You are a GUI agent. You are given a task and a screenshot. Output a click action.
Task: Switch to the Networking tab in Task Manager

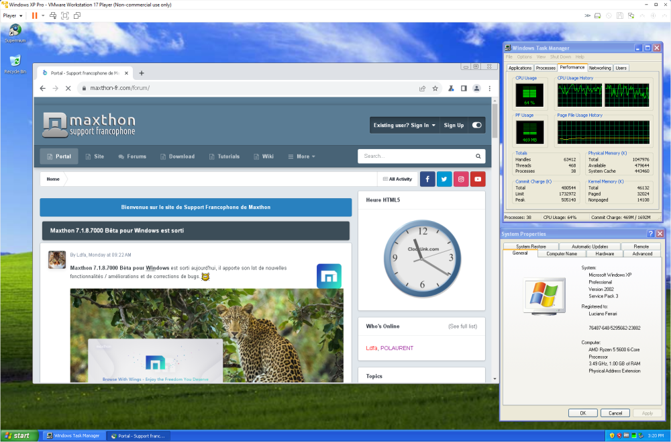pyautogui.click(x=600, y=68)
